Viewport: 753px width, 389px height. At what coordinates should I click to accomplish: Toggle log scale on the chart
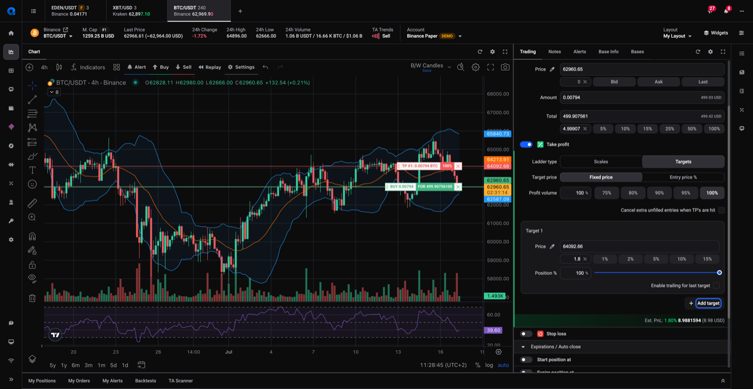click(489, 365)
